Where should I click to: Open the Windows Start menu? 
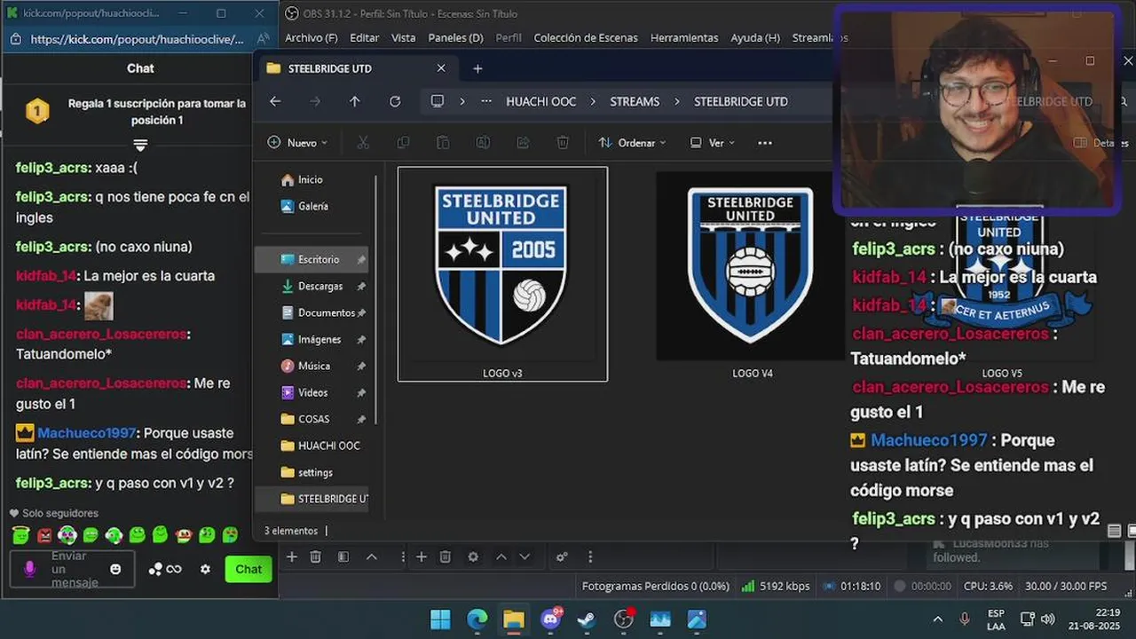coord(440,619)
